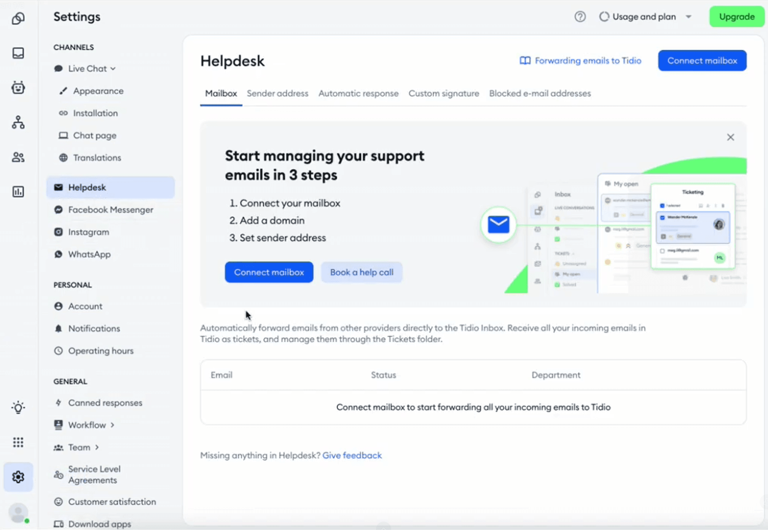Select the Mailbox tab

221,94
